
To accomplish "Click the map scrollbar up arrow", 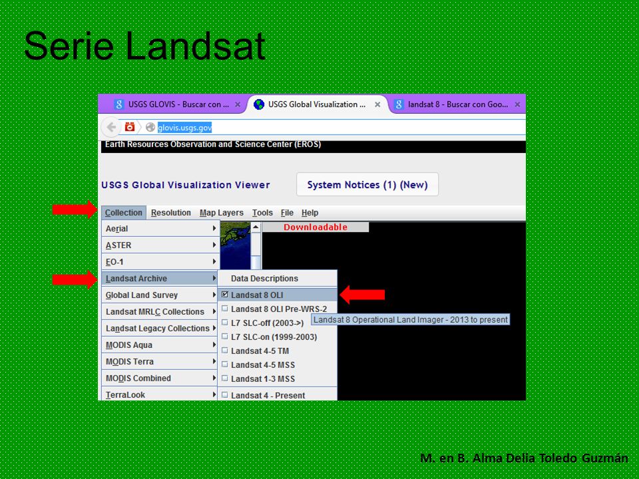I will click(256, 228).
